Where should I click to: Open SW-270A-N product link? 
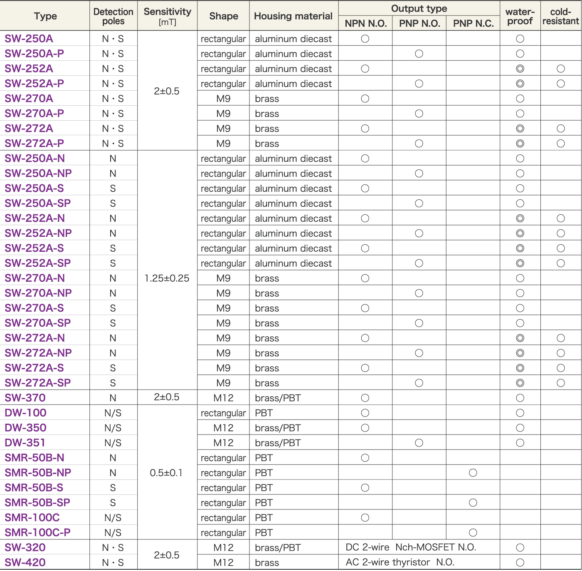[35, 278]
